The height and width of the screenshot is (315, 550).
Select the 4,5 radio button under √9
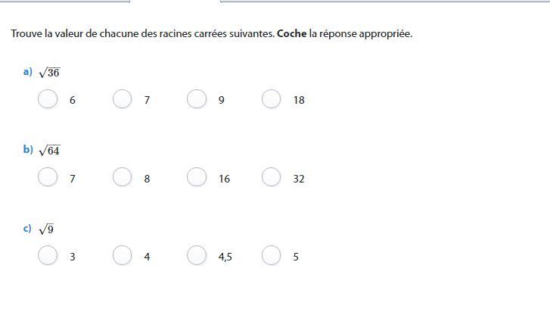click(x=197, y=255)
